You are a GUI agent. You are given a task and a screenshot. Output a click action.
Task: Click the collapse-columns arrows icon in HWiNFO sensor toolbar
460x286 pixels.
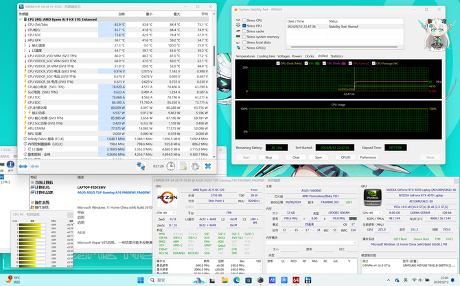[x=34, y=166]
